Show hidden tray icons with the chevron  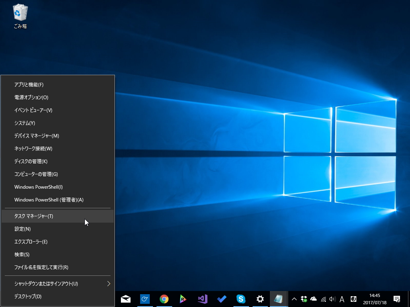click(x=294, y=299)
